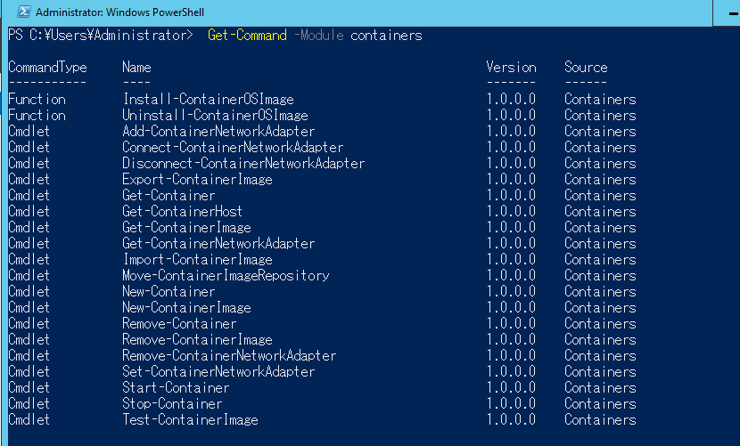The image size is (740, 446).
Task: Click the 'CommandType' column header
Action: [47, 68]
